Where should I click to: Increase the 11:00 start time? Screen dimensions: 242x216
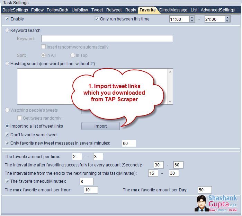[192, 17]
